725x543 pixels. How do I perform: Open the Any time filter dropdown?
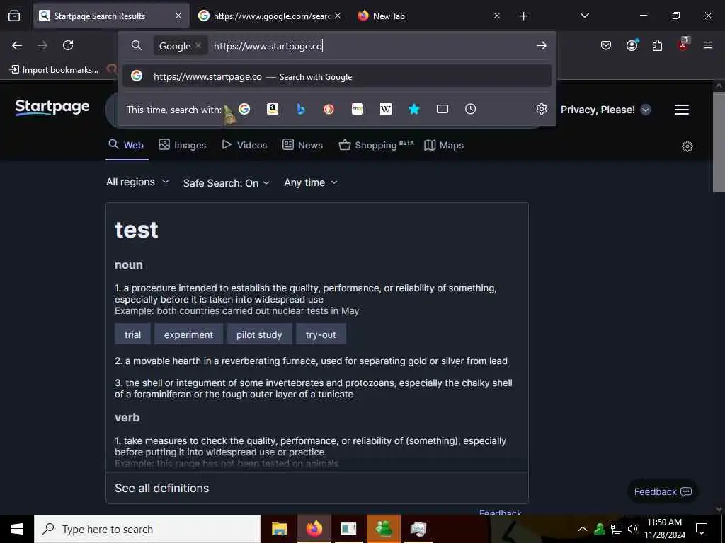311,182
